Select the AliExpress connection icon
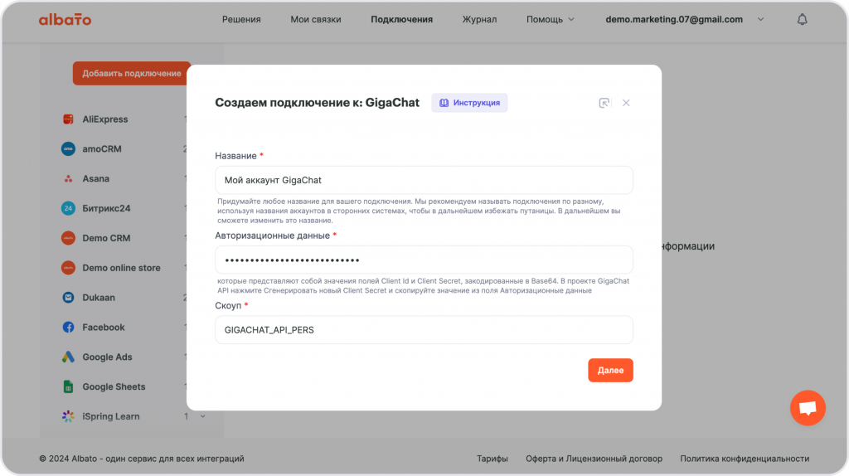Image resolution: width=849 pixels, height=476 pixels. (68, 119)
